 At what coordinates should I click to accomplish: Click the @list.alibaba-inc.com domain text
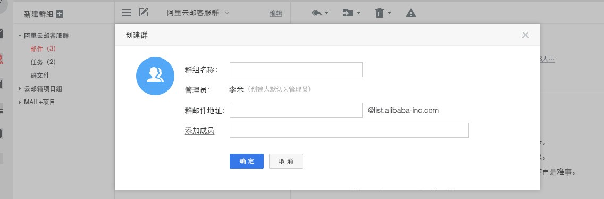pos(403,110)
